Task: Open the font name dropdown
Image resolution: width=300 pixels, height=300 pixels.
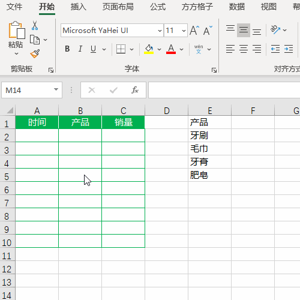Action: (160, 31)
